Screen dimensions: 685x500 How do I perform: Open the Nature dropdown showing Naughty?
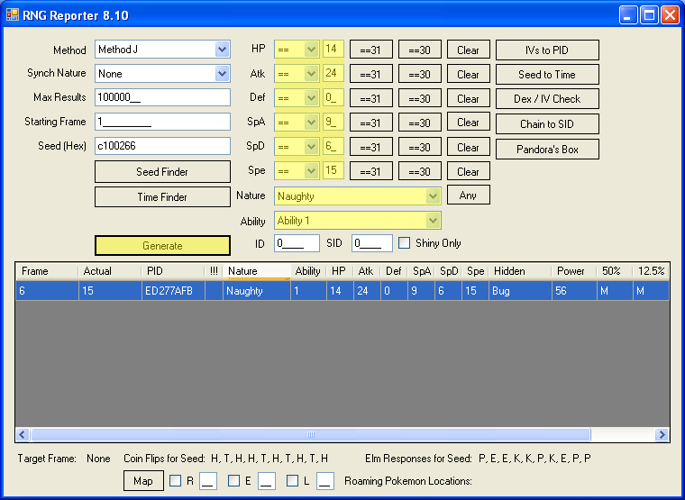pos(434,195)
